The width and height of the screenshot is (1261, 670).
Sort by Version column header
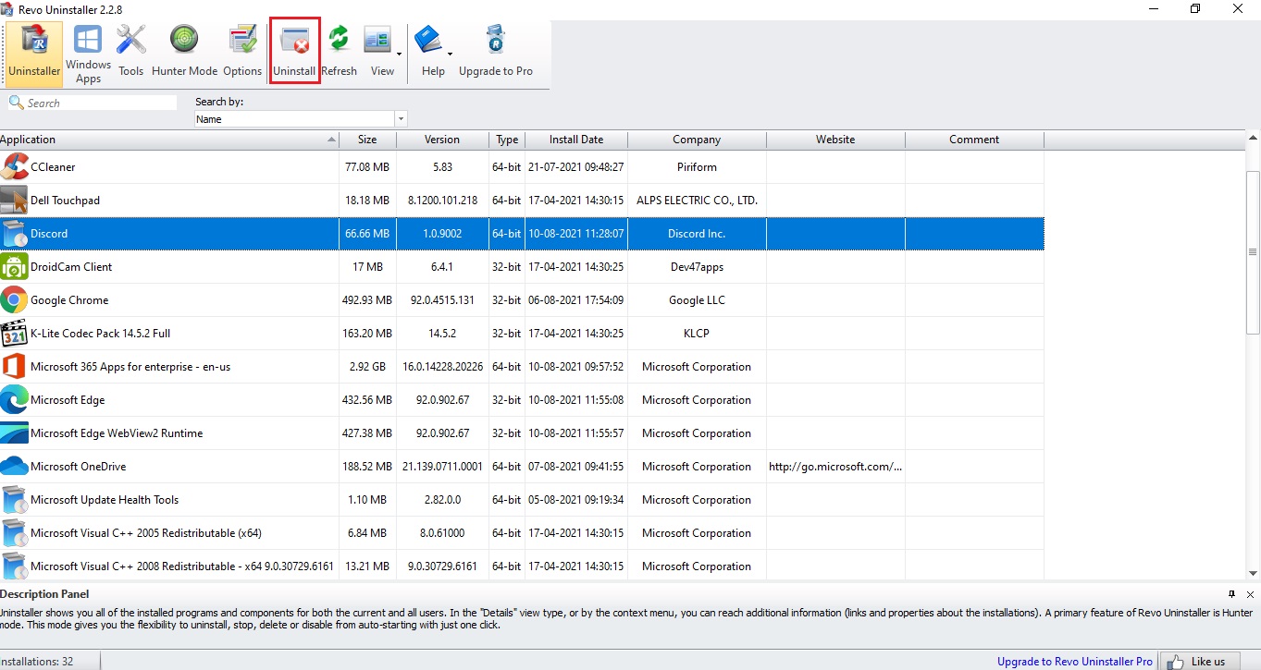(442, 140)
